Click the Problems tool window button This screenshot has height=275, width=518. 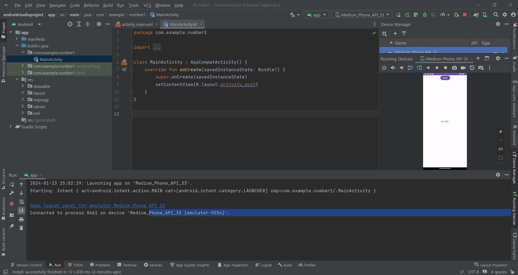tap(100, 265)
